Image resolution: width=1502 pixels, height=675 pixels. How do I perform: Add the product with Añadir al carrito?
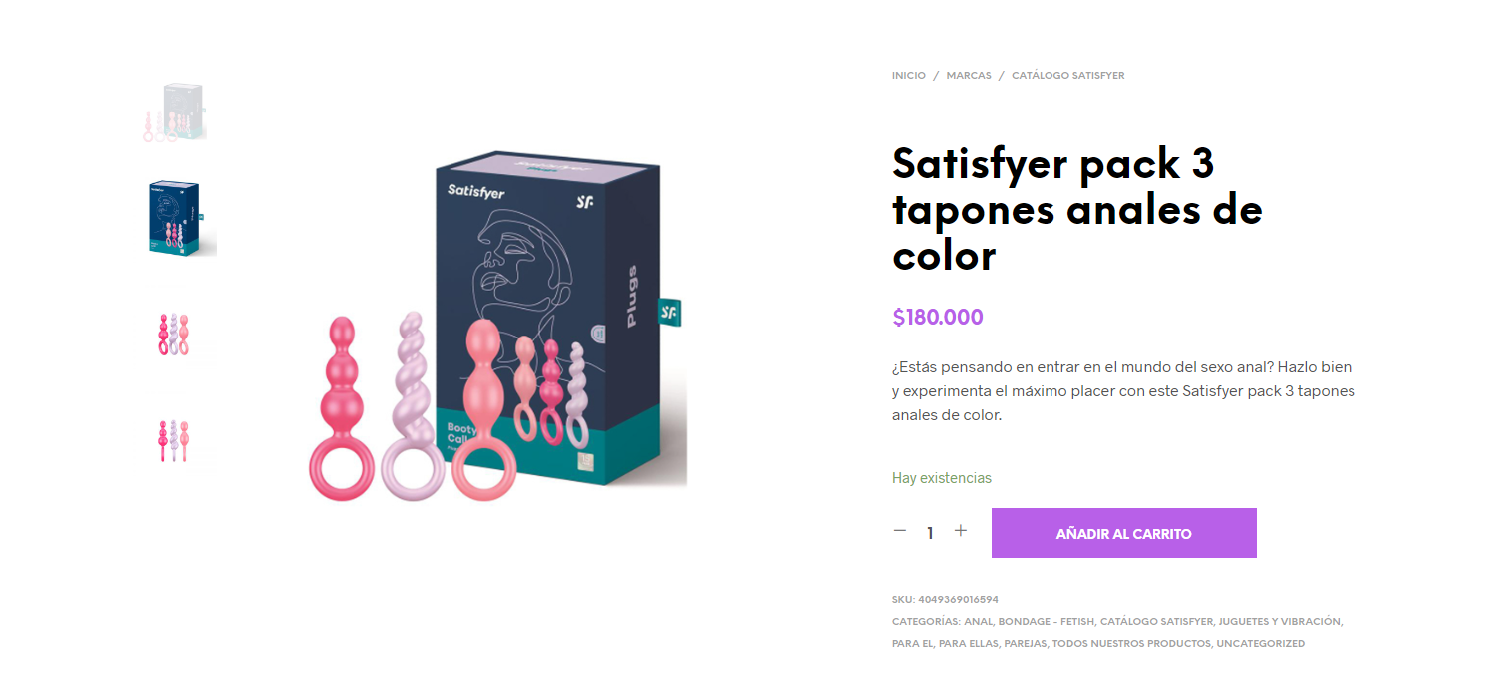[x=1123, y=533]
